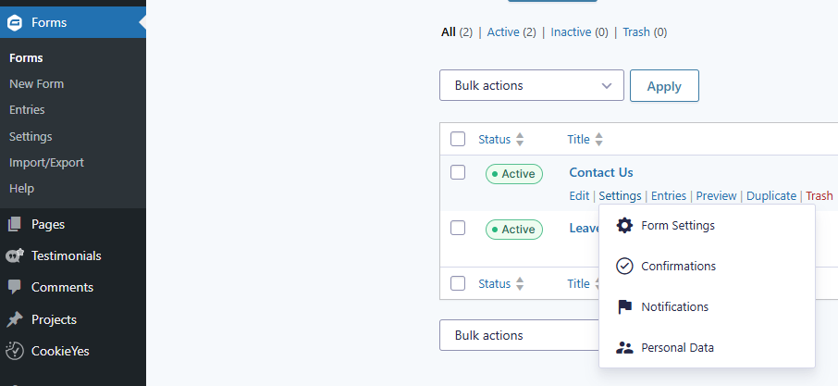Toggle the select-all checkbox in table header
Viewport: 838px width, 386px height.
point(458,139)
